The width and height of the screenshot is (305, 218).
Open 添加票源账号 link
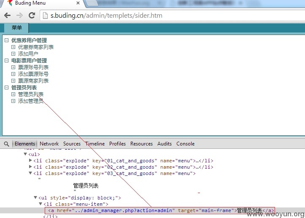click(x=33, y=74)
